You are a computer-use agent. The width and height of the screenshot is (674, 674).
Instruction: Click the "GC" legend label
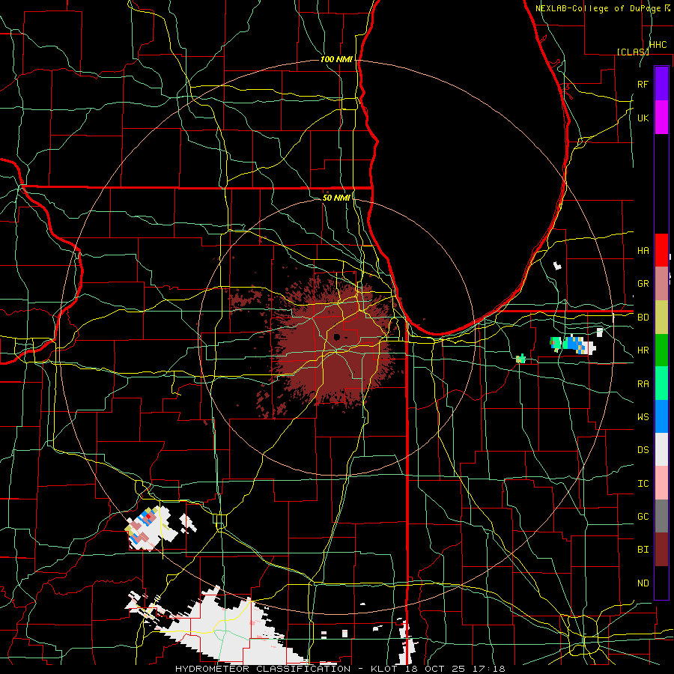pyautogui.click(x=643, y=517)
